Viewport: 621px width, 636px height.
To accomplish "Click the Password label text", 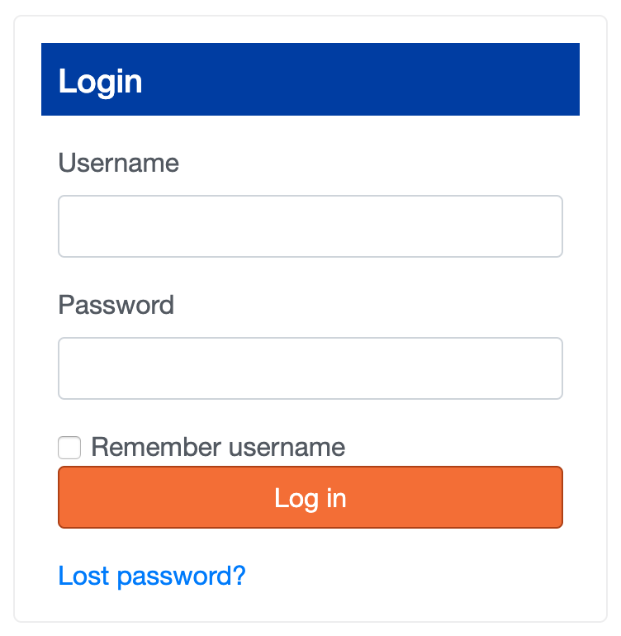I will point(116,305).
